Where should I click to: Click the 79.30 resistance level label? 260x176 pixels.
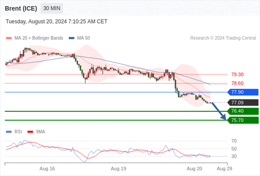point(237,75)
